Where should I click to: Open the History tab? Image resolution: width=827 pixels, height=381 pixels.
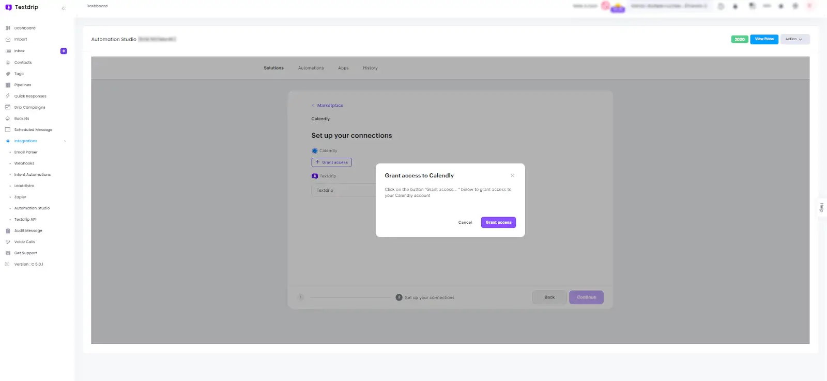(370, 68)
